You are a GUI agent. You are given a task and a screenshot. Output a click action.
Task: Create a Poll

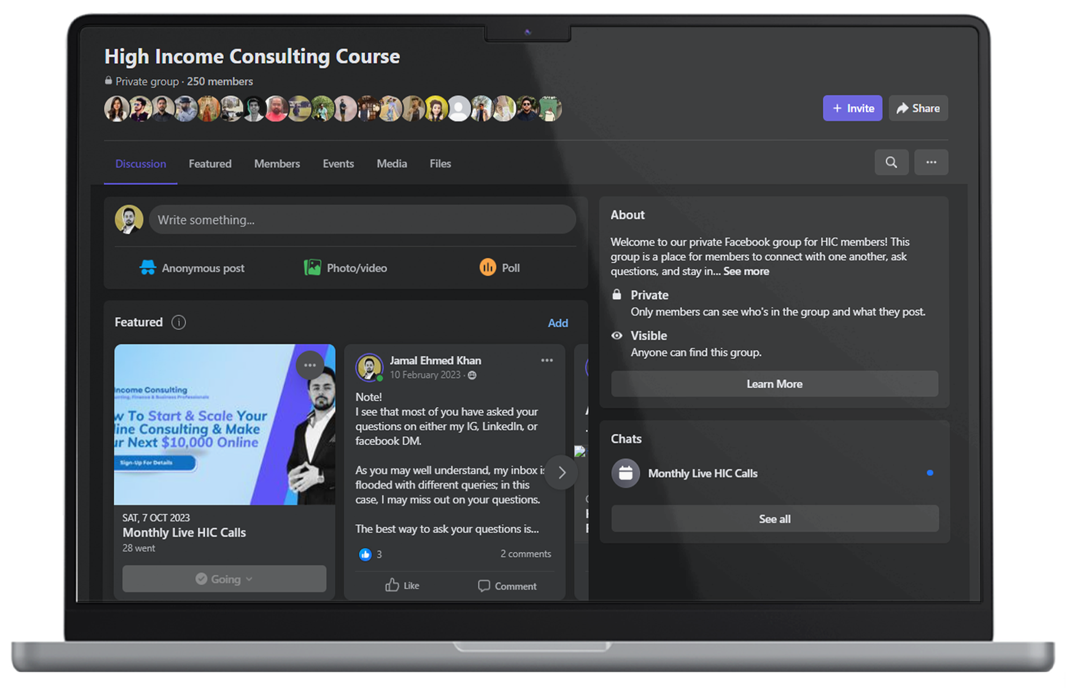point(499,268)
